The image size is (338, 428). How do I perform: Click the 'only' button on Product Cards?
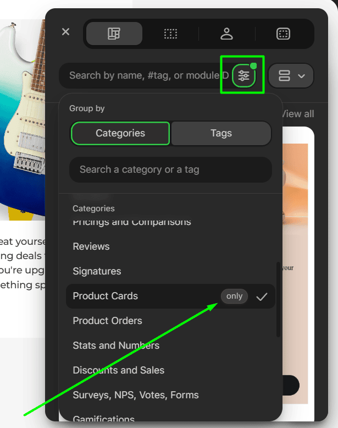(x=234, y=296)
